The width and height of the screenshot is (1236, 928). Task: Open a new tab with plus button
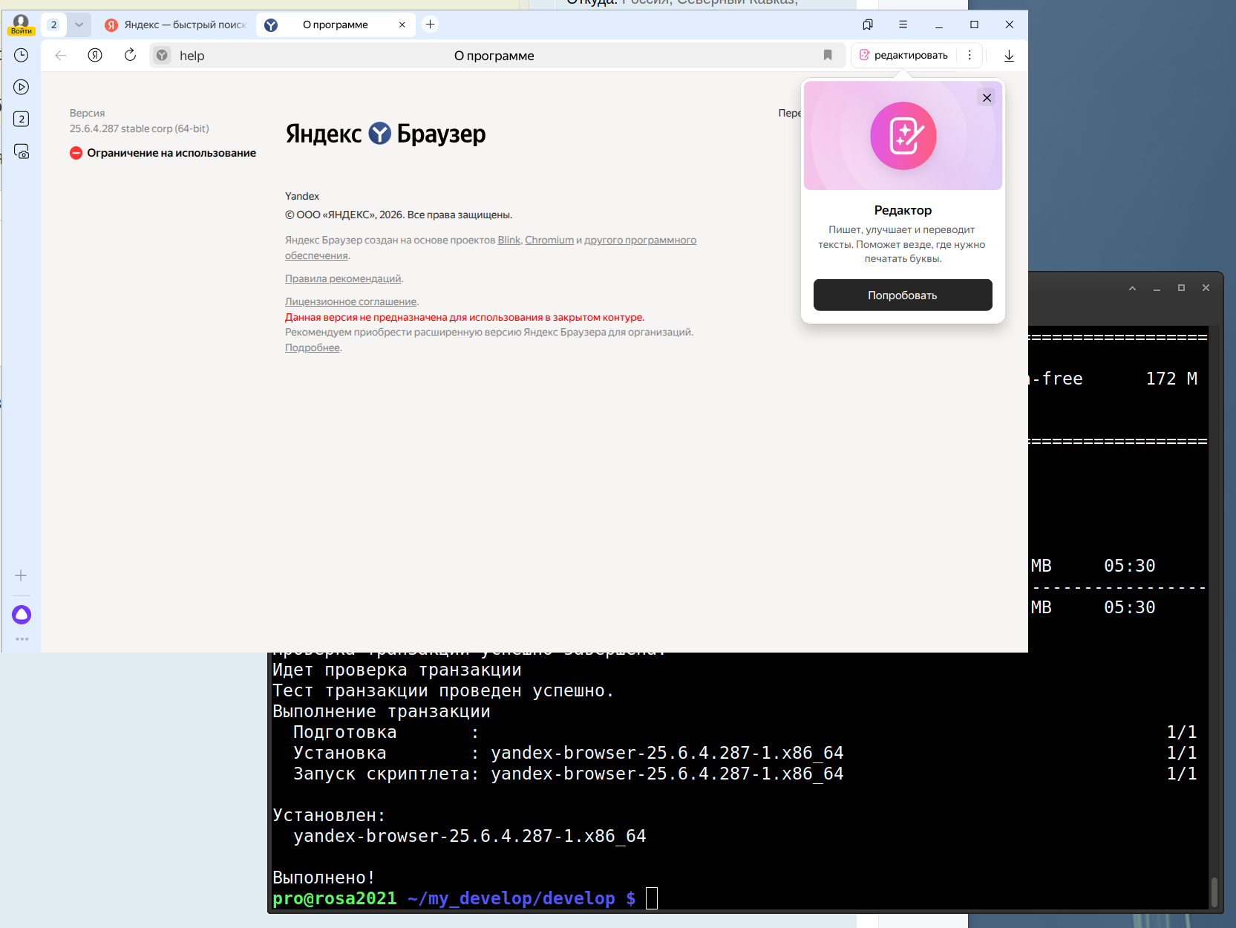(x=430, y=24)
